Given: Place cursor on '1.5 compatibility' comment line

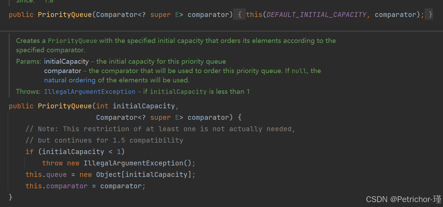Looking at the screenshot, I should (104, 140).
